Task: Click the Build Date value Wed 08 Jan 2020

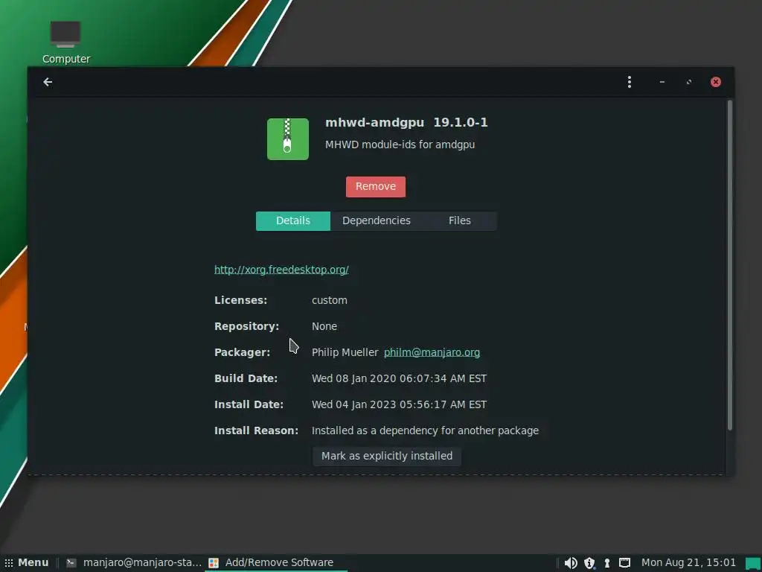Action: [399, 378]
